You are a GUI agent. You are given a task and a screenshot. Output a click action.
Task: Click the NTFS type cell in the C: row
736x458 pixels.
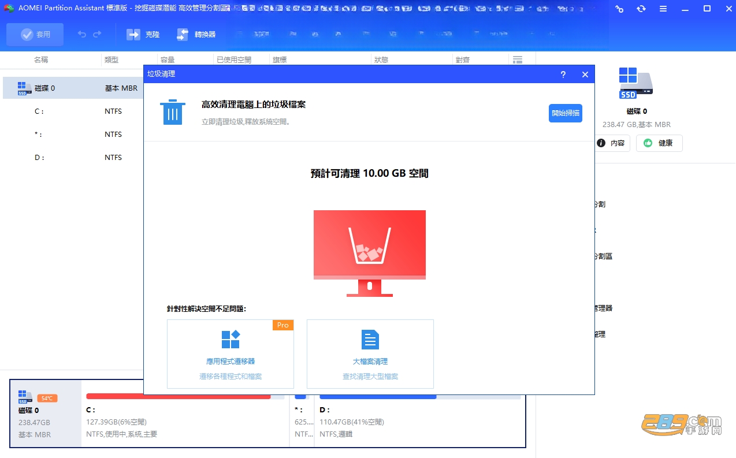113,111
